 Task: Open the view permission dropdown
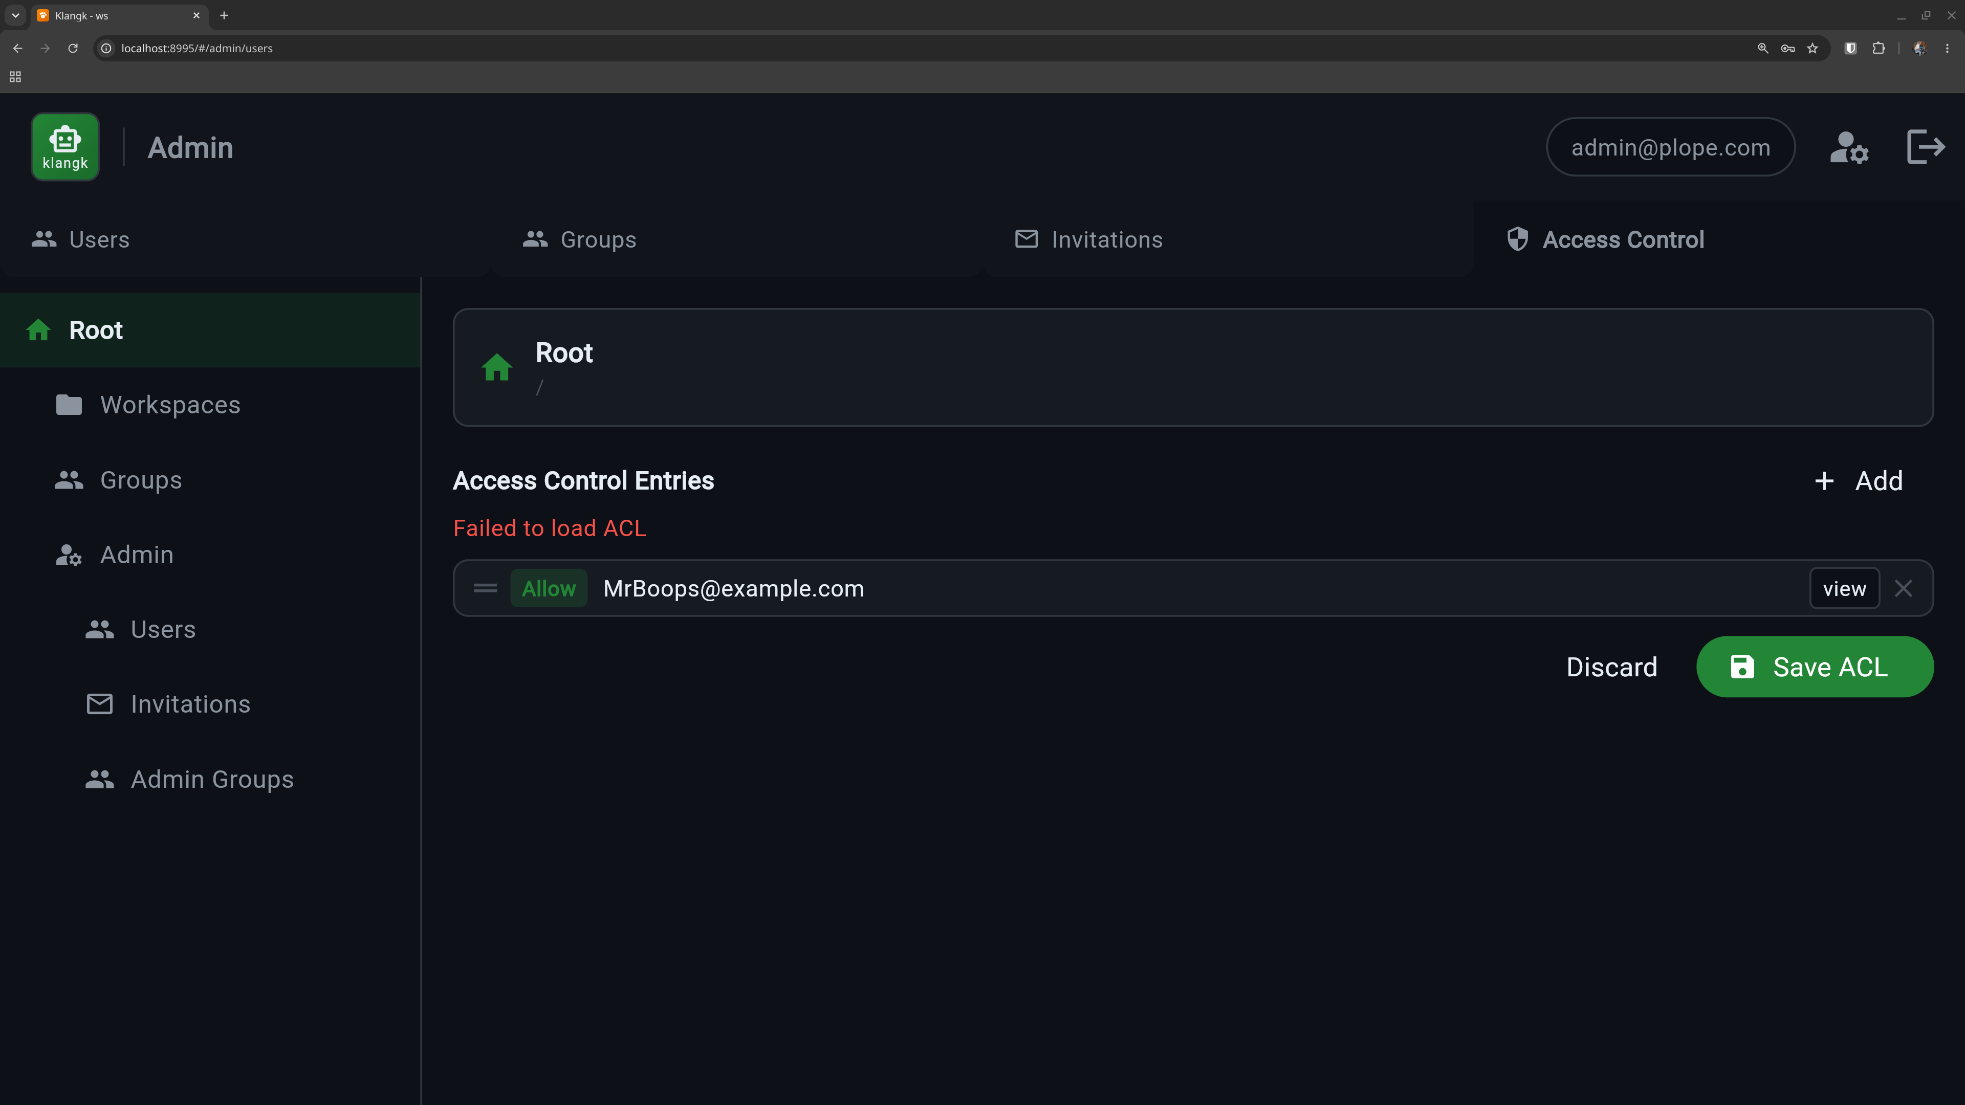tap(1844, 588)
